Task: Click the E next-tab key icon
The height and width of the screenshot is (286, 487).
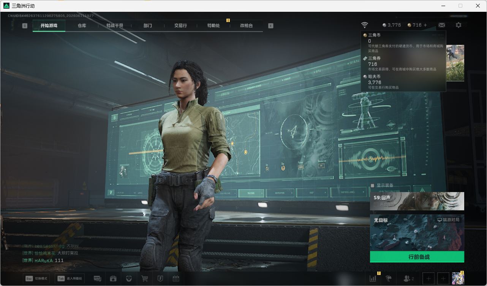Action: 271,26
